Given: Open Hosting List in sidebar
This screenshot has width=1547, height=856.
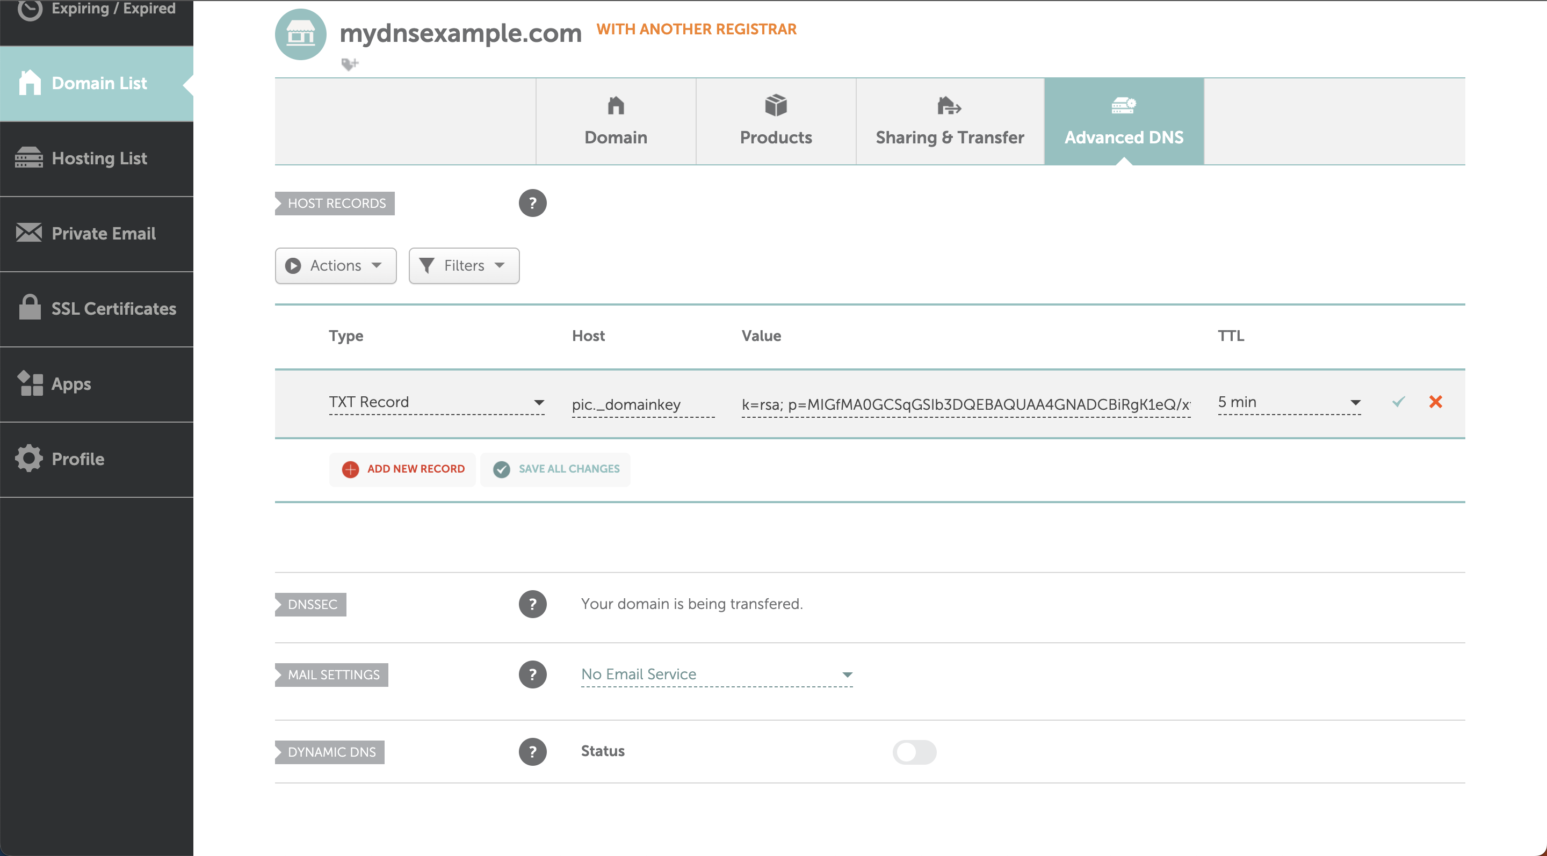Looking at the screenshot, I should (x=97, y=158).
